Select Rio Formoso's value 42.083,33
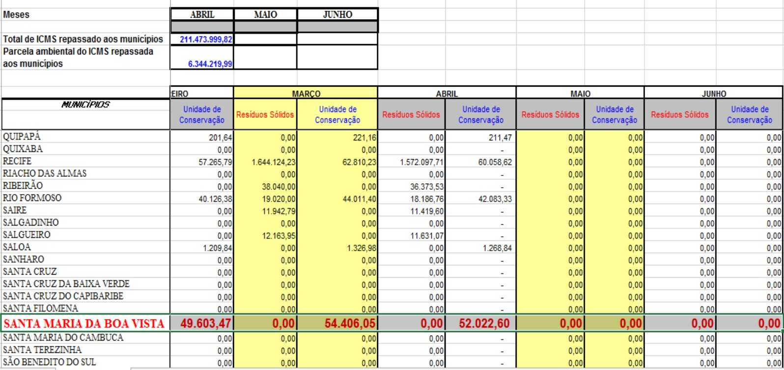The image size is (784, 370). 495,199
